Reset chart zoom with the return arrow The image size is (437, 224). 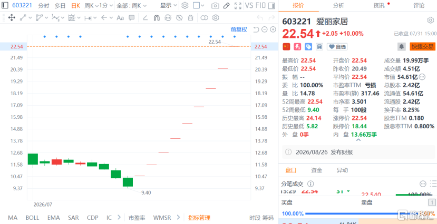[x=256, y=29]
